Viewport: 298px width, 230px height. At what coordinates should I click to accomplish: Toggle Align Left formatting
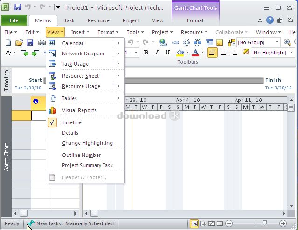(x=212, y=52)
